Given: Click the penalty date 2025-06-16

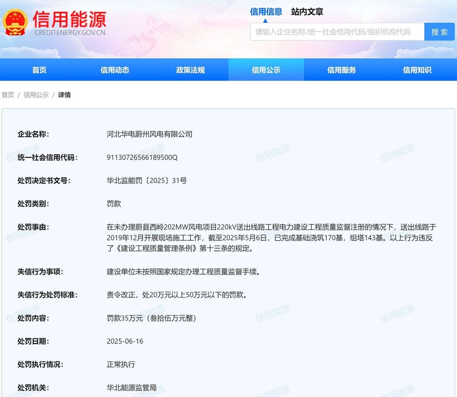Looking at the screenshot, I should (x=125, y=341).
